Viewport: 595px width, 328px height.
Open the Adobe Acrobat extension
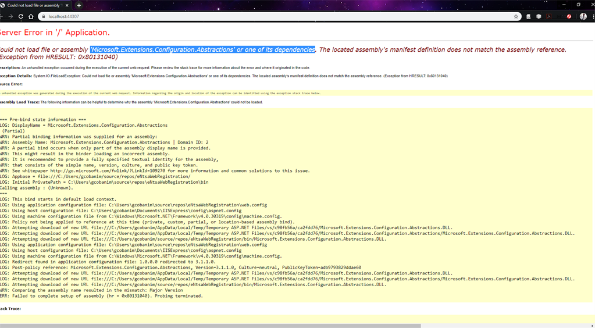coord(548,17)
